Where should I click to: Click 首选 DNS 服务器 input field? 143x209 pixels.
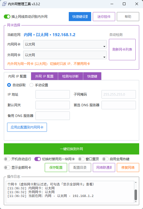coord(119,105)
